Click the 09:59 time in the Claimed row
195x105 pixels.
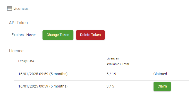tap(44, 74)
